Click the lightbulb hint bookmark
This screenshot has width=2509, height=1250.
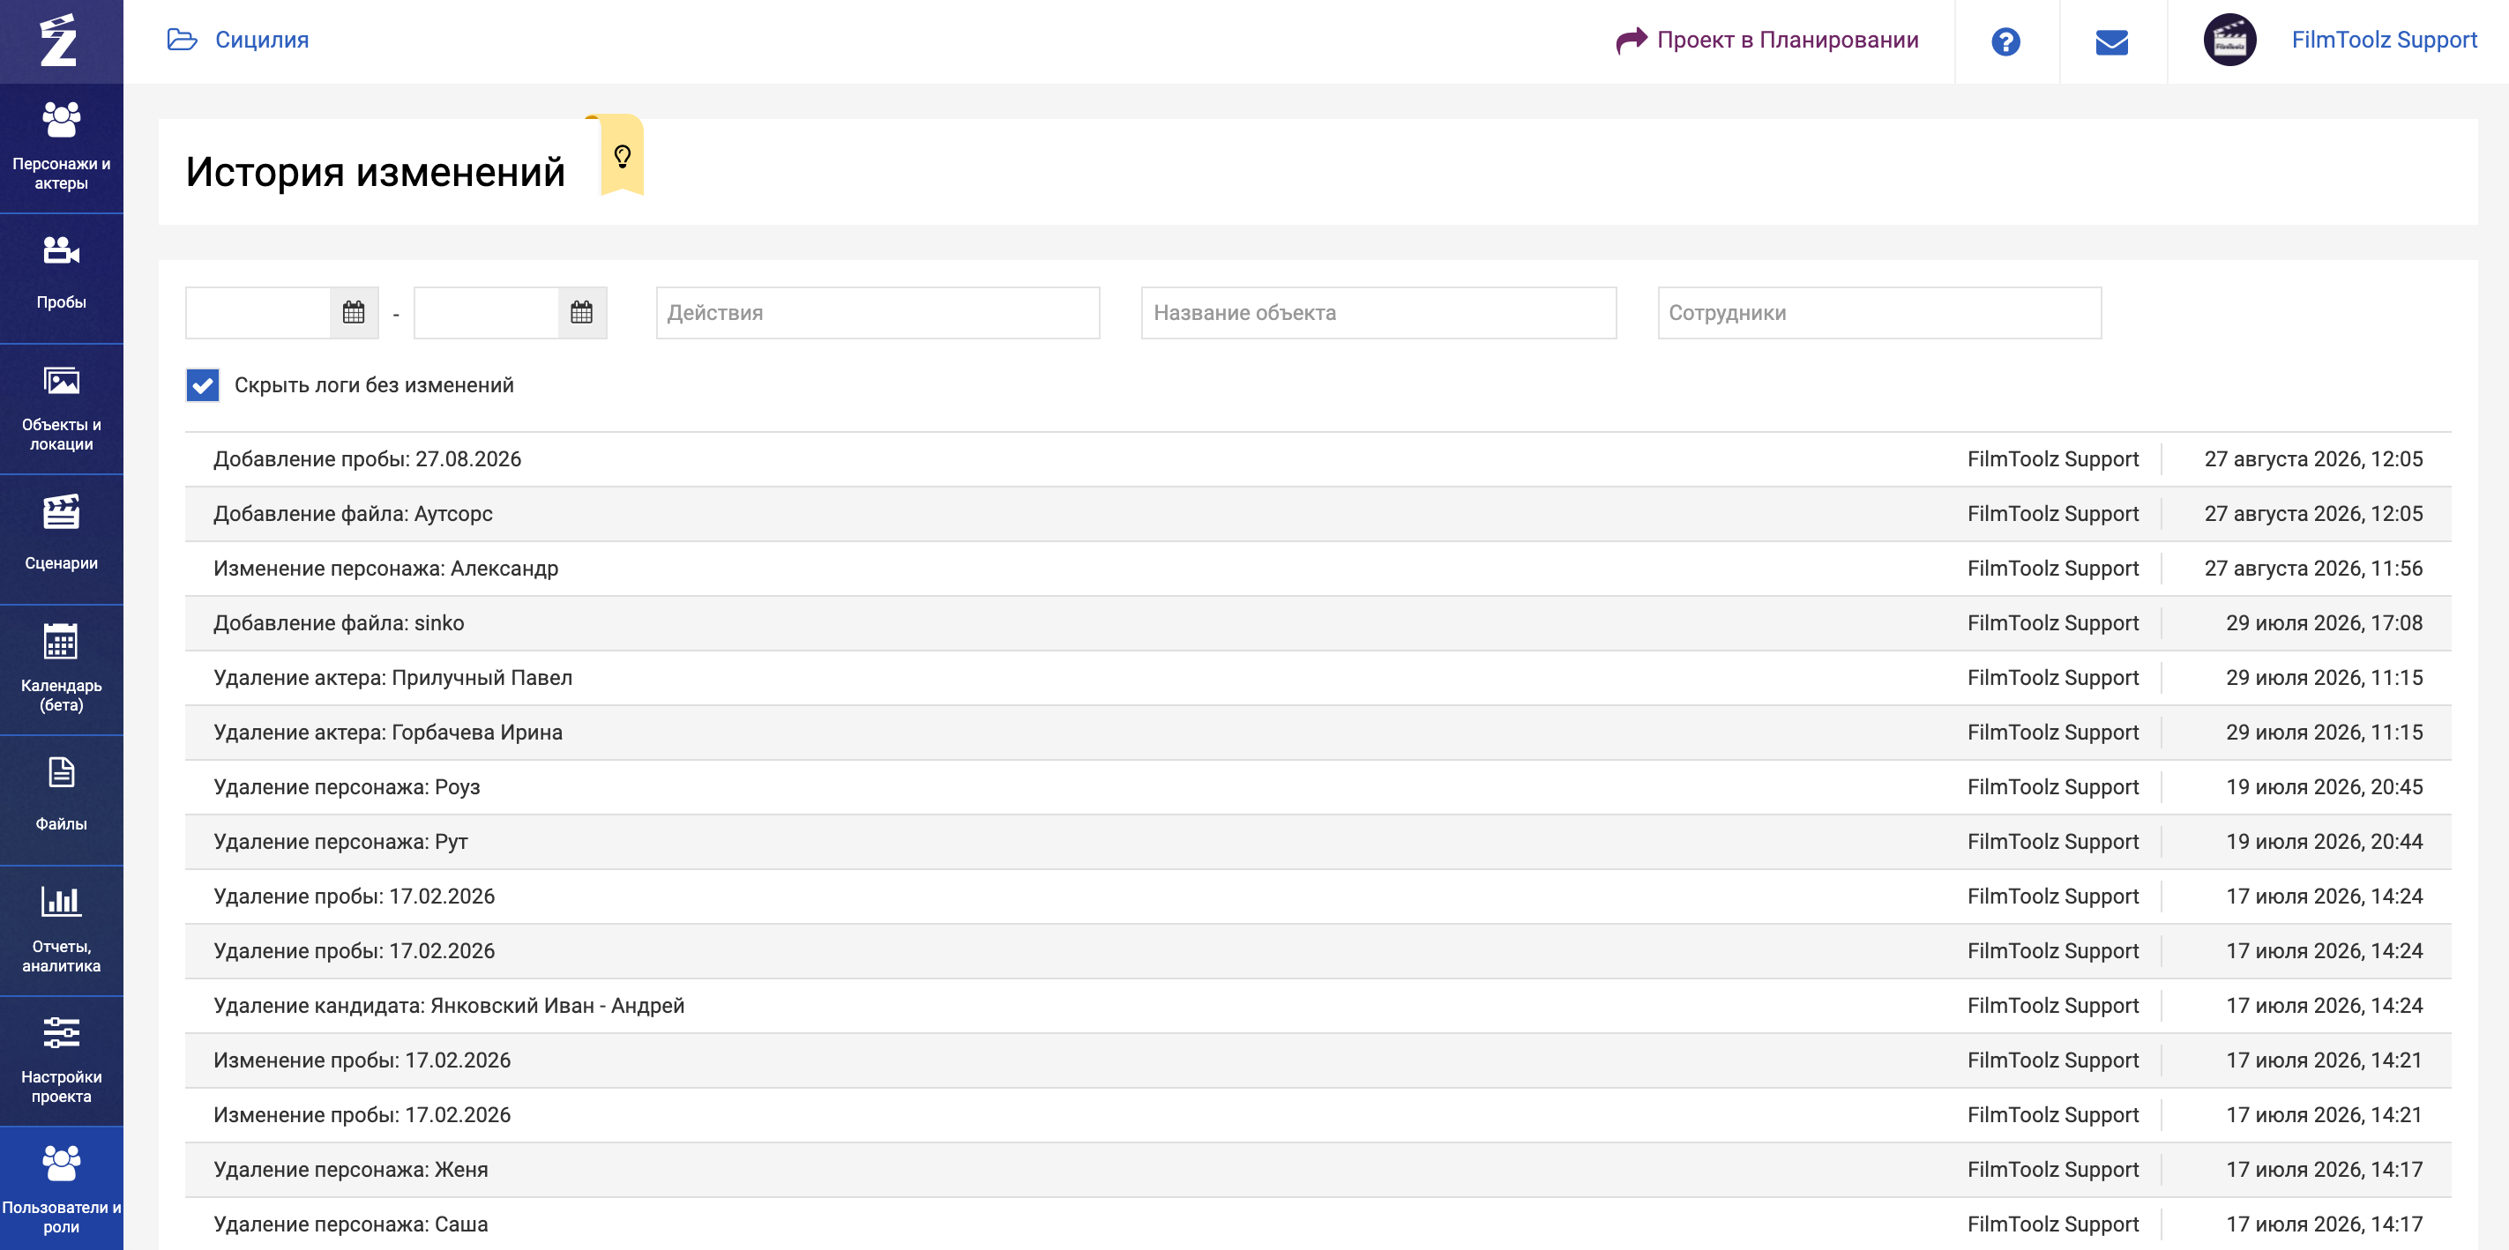tap(623, 156)
